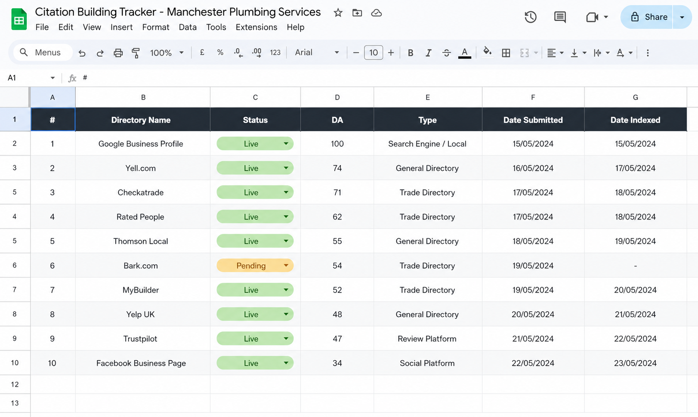Viewport: 698px width, 417px height.
Task: Activate the paint format tool
Action: (136, 53)
